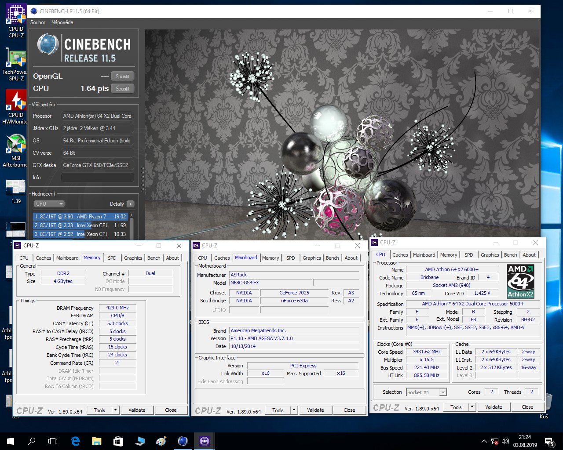Open the CPUID CPU-Z desktop shortcut

pyautogui.click(x=16, y=21)
